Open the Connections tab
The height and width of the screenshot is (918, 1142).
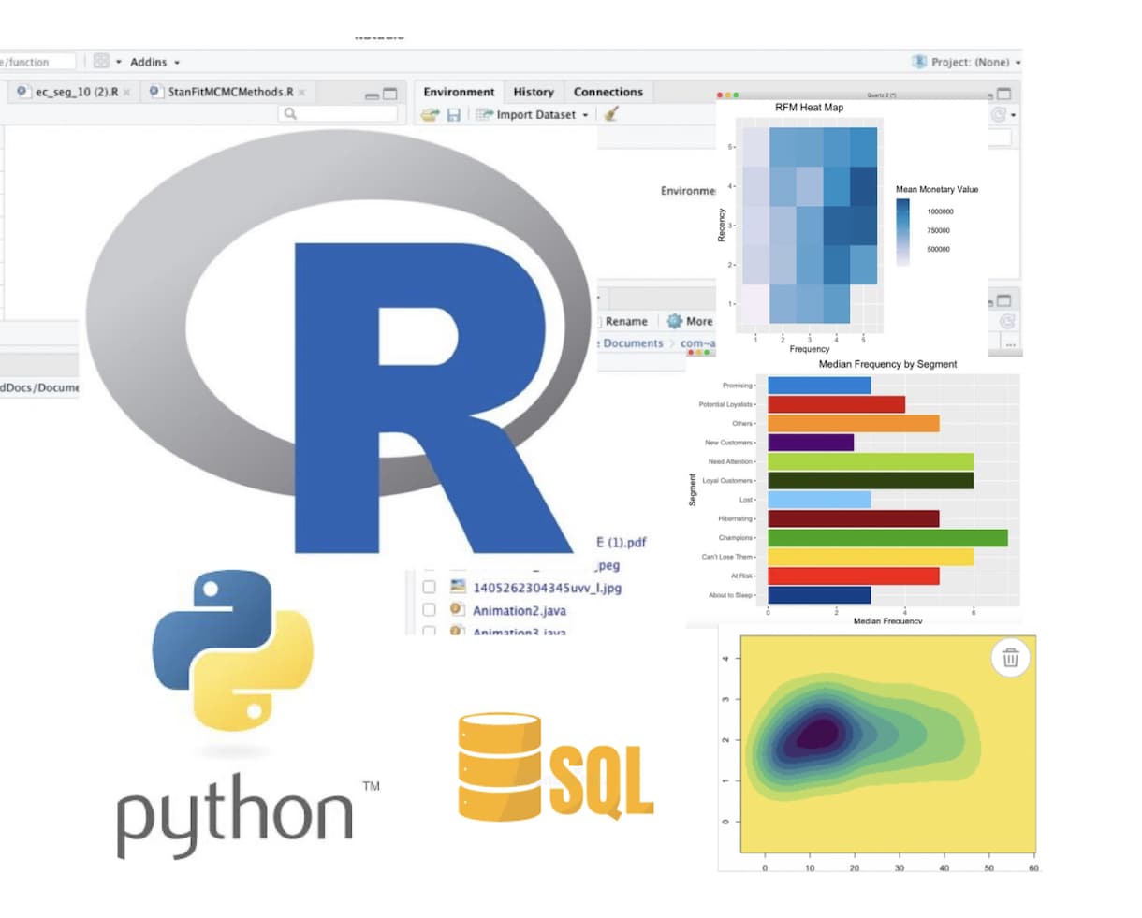[608, 92]
